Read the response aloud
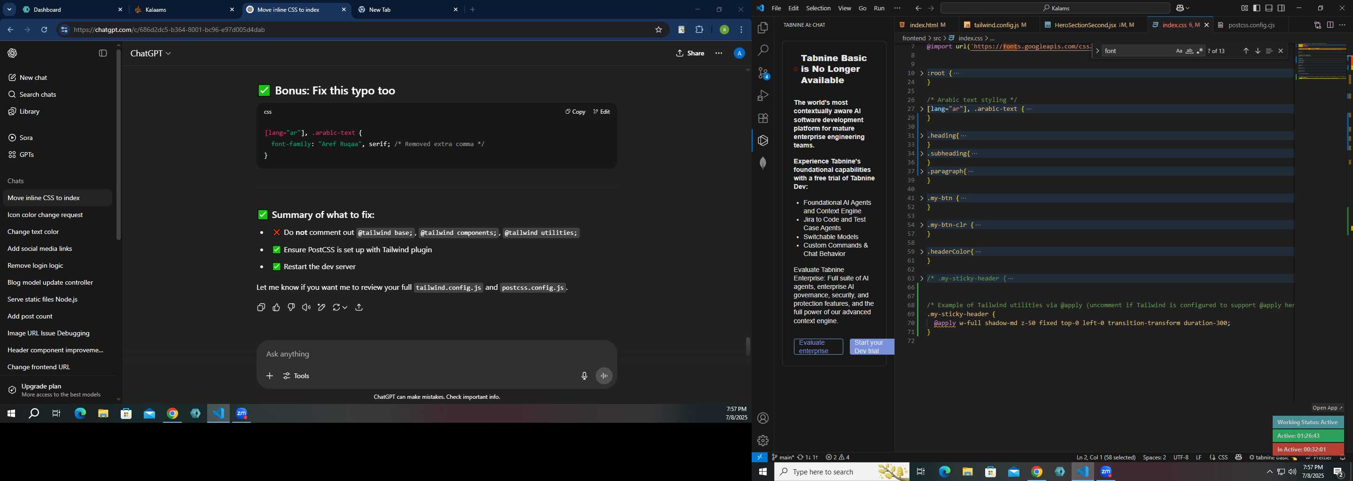The height and width of the screenshot is (481, 1353). [306, 308]
